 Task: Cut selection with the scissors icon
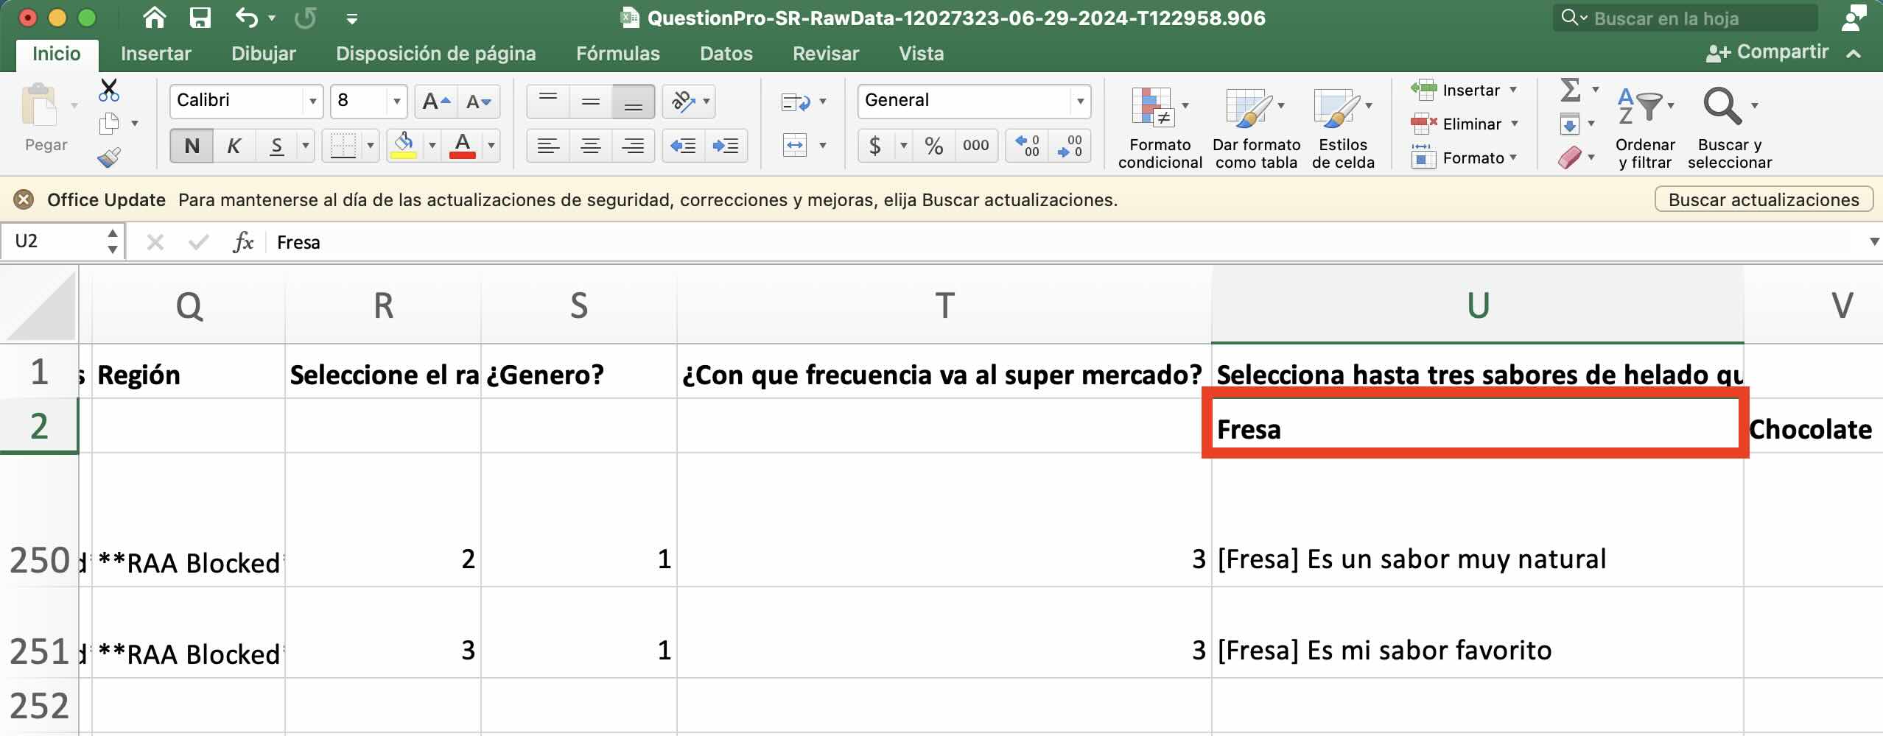[x=109, y=90]
